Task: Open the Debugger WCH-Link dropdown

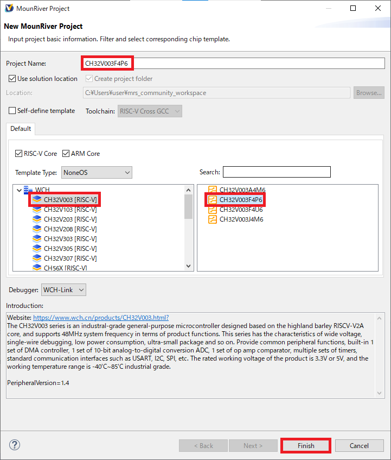Action: click(x=63, y=290)
